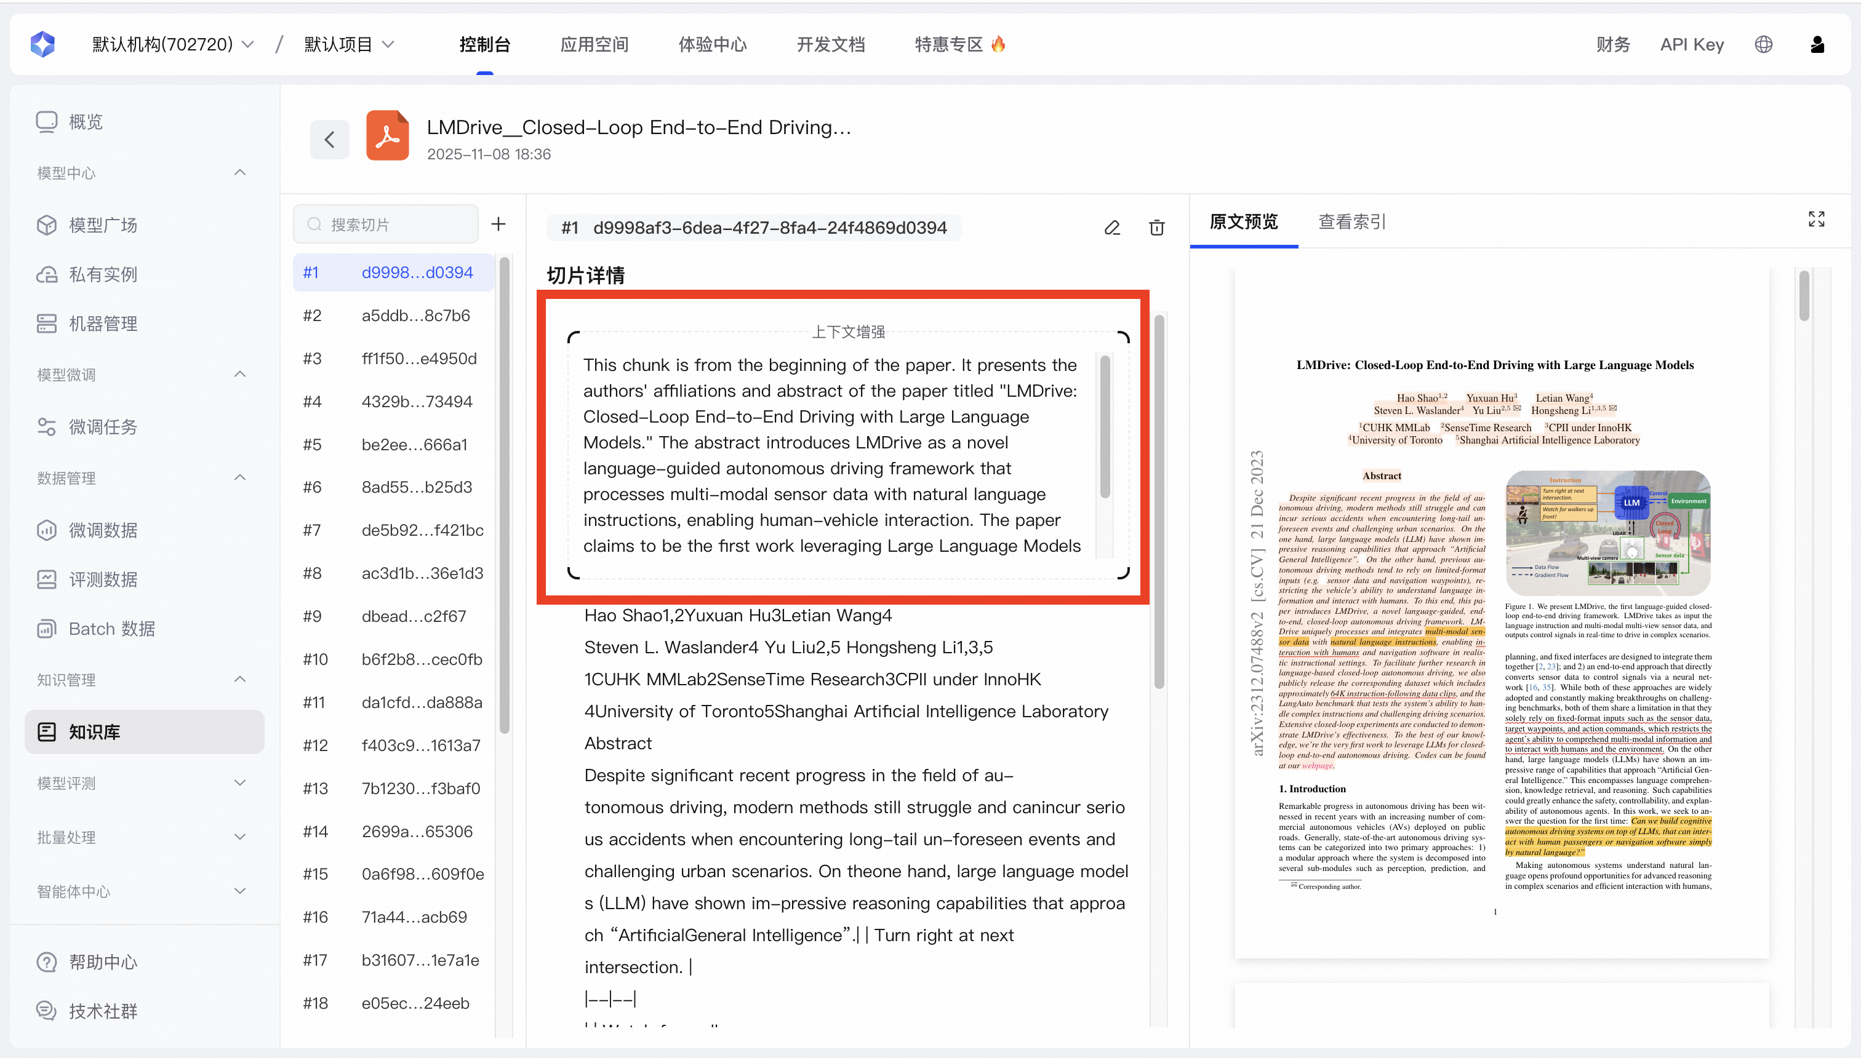Open the 默认项目 dropdown
Image resolution: width=1861 pixels, height=1058 pixels.
coord(349,44)
